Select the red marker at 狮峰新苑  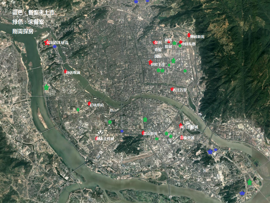click(x=189, y=35)
